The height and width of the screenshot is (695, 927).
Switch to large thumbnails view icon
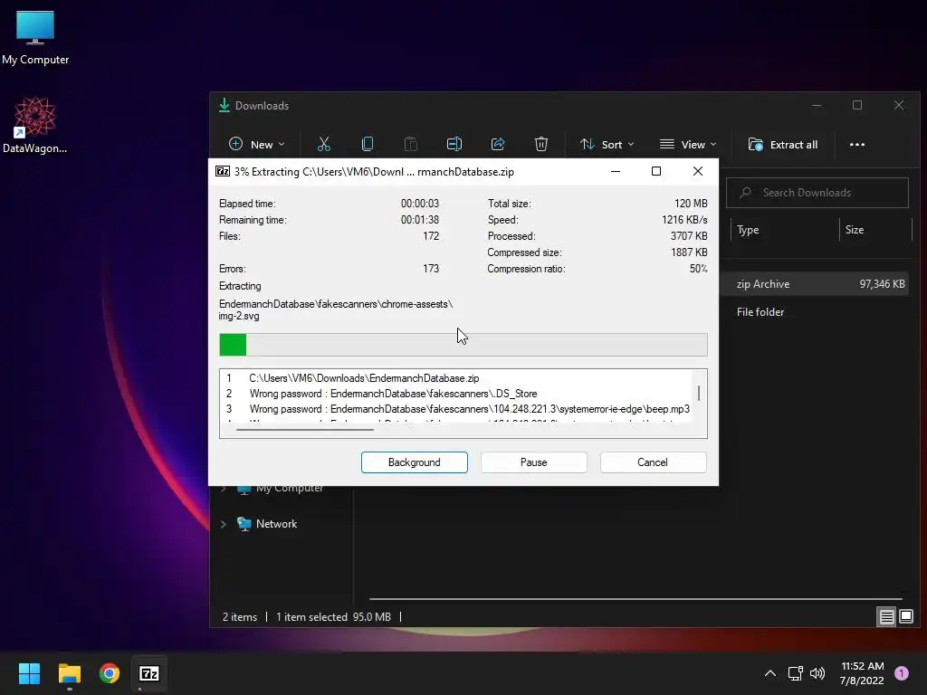(x=906, y=617)
